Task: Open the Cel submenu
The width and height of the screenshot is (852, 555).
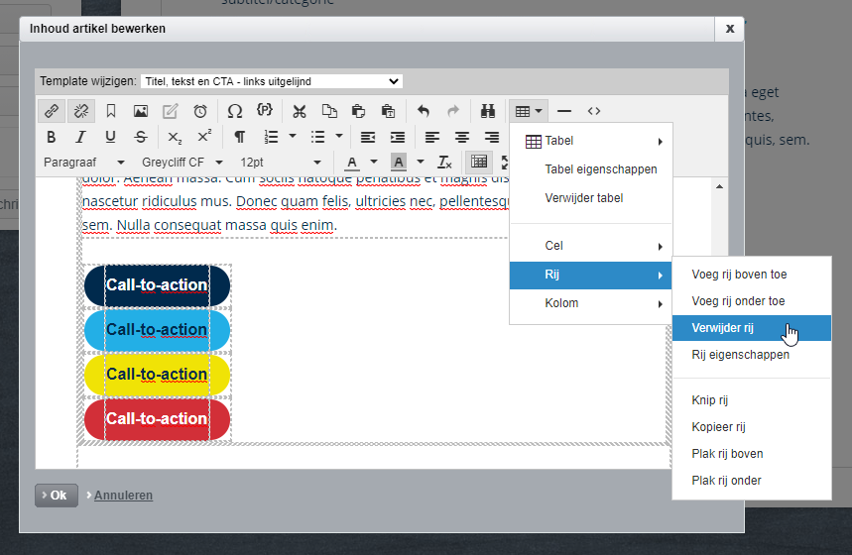Action: pyautogui.click(x=590, y=246)
